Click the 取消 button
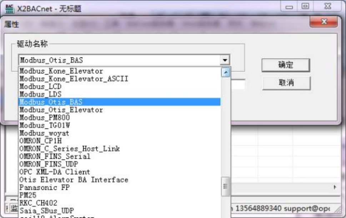The image size is (346, 218). coord(286,83)
